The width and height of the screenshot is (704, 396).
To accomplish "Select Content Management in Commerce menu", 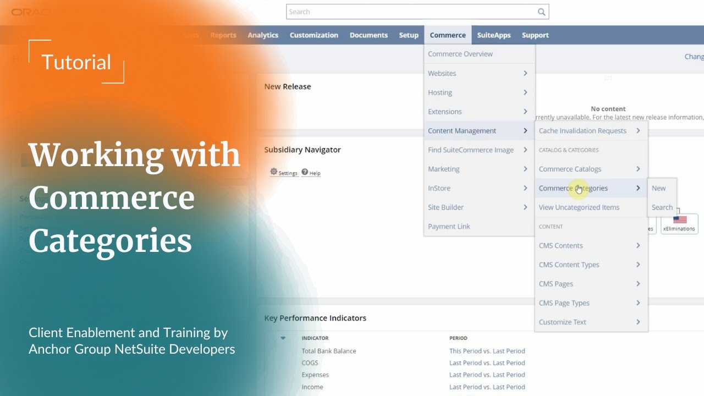I will point(479,131).
